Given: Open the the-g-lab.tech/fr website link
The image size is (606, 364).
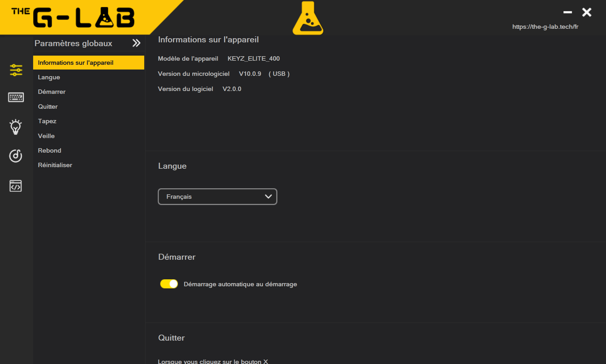Looking at the screenshot, I should coord(545,27).
